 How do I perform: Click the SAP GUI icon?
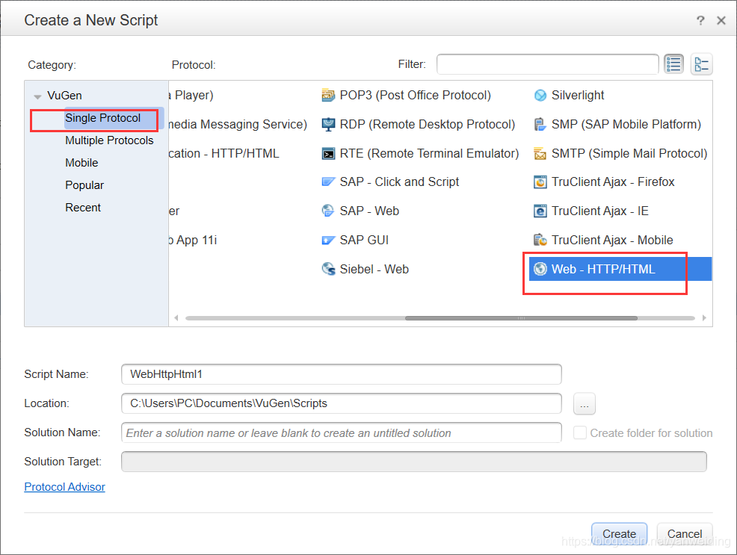click(328, 241)
